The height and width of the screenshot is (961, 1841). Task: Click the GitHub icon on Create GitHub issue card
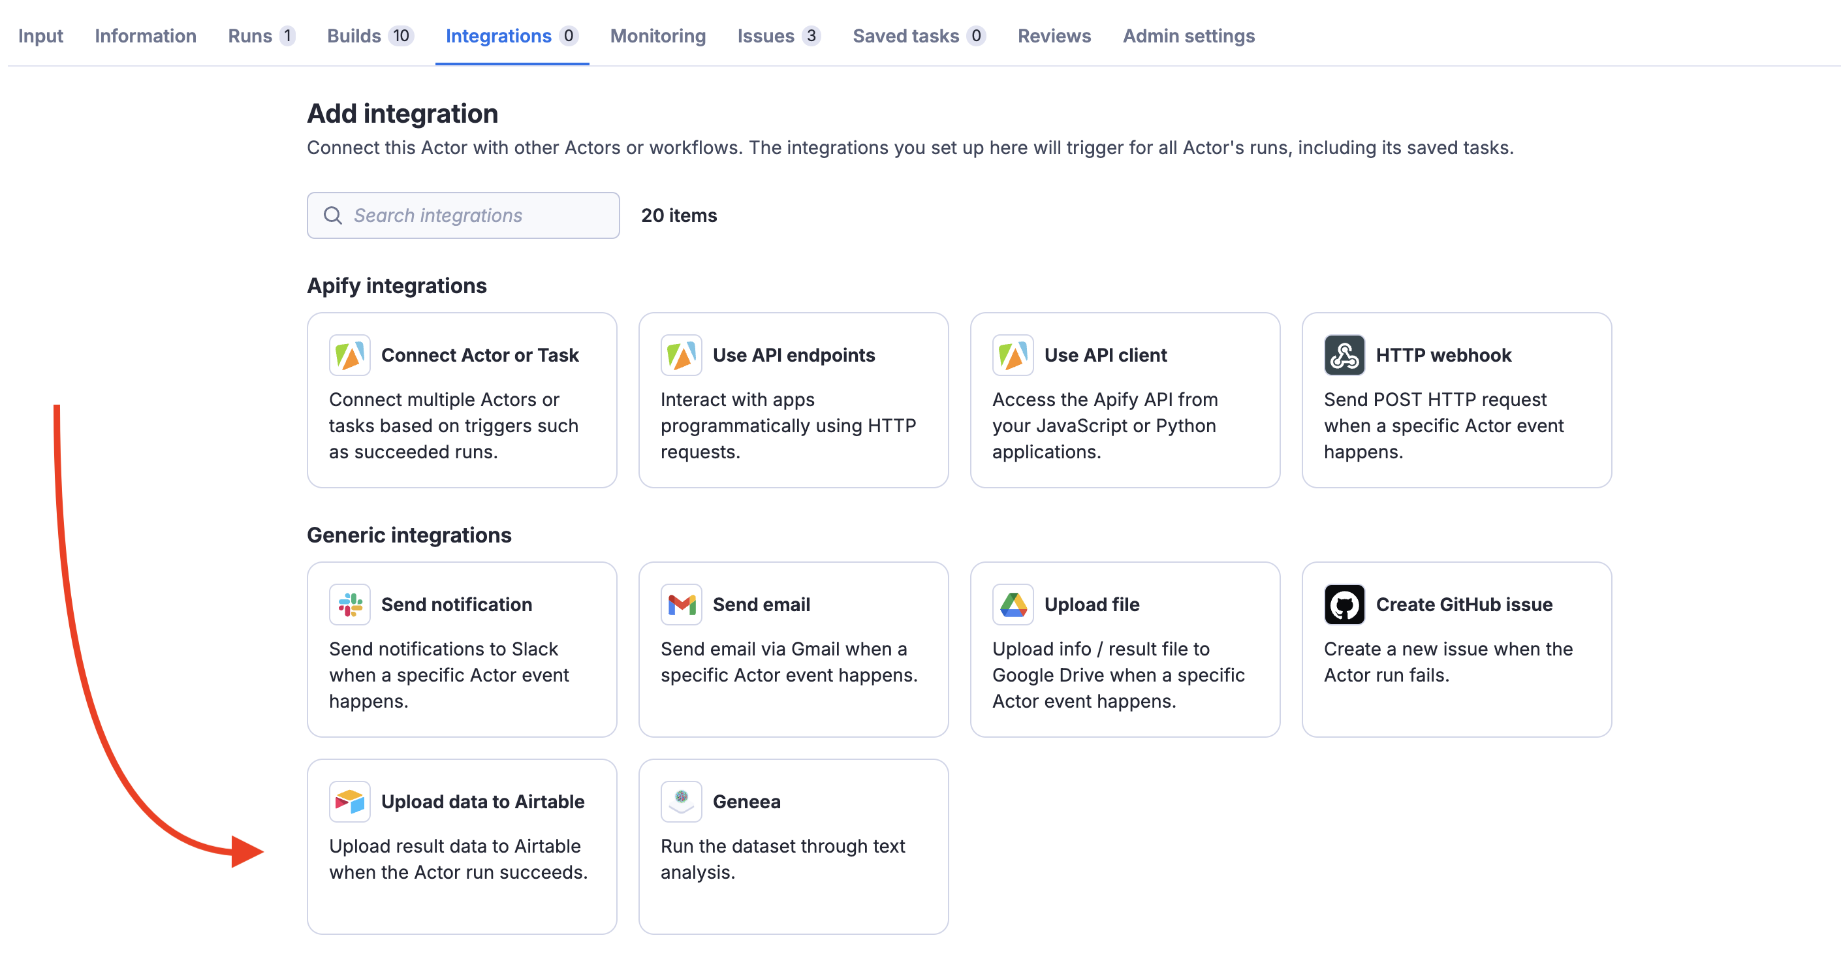pos(1344,603)
